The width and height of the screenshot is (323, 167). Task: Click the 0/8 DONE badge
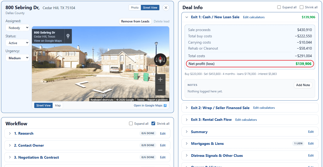coord(148,145)
